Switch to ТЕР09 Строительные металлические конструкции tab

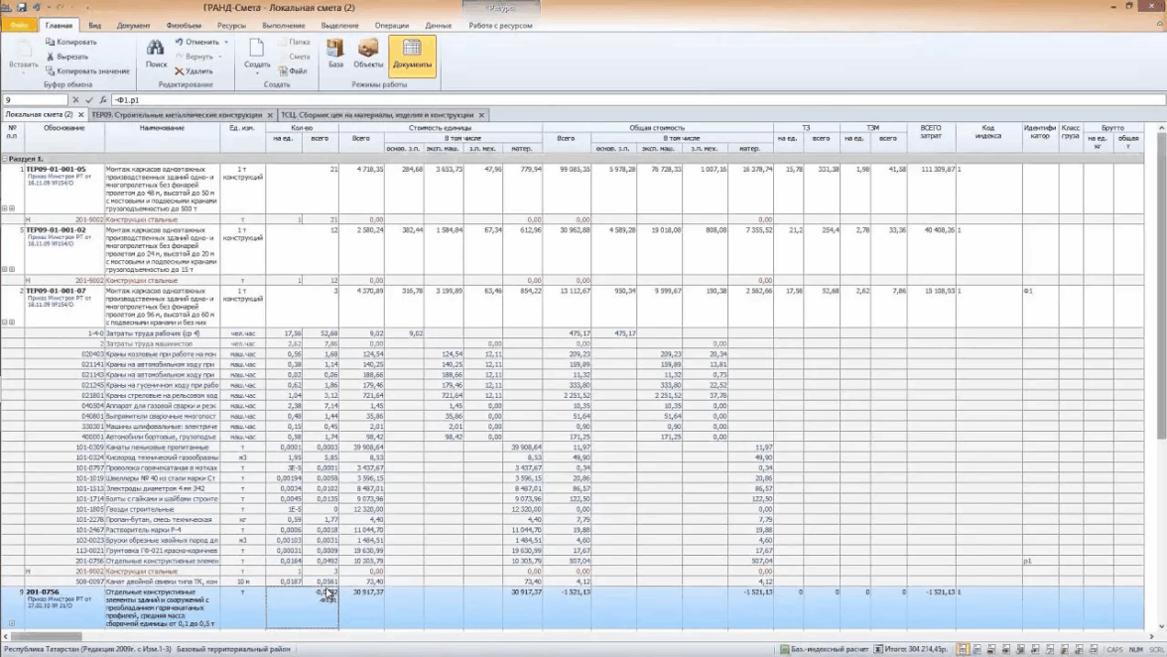tap(177, 115)
